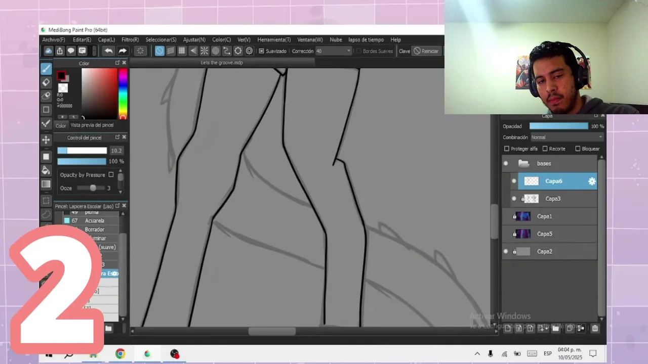Turn snap off icon
The height and width of the screenshot is (364, 648).
click(159, 51)
